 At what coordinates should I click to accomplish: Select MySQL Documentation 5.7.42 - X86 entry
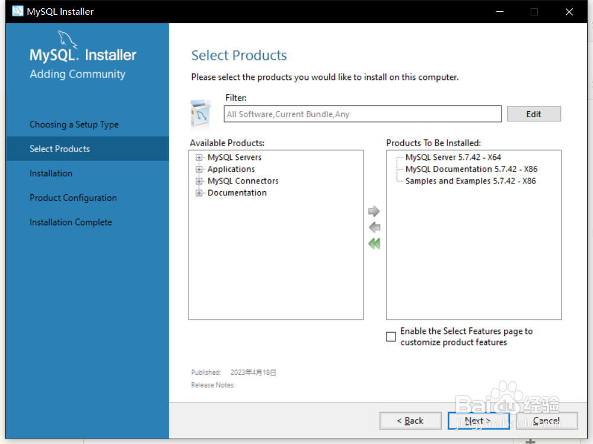pos(471,169)
